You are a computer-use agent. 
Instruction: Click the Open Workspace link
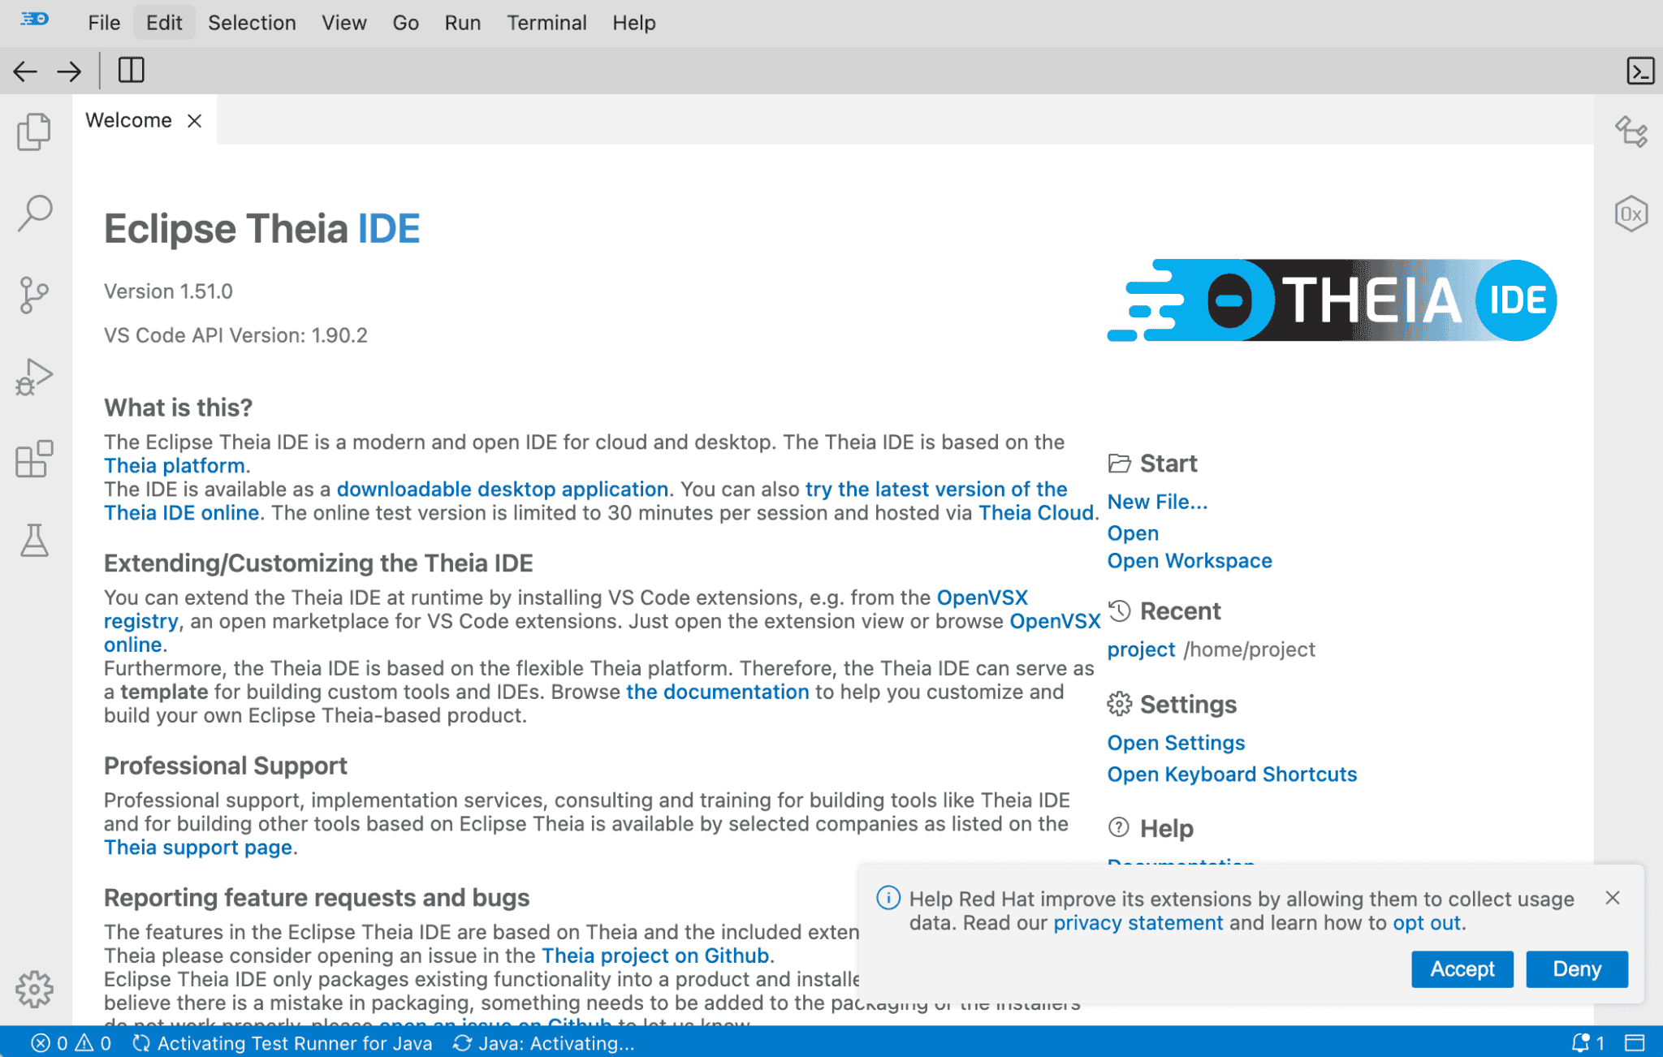coord(1189,560)
